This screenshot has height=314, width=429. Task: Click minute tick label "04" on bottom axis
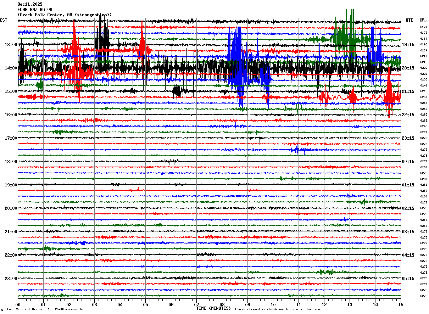pos(120,304)
